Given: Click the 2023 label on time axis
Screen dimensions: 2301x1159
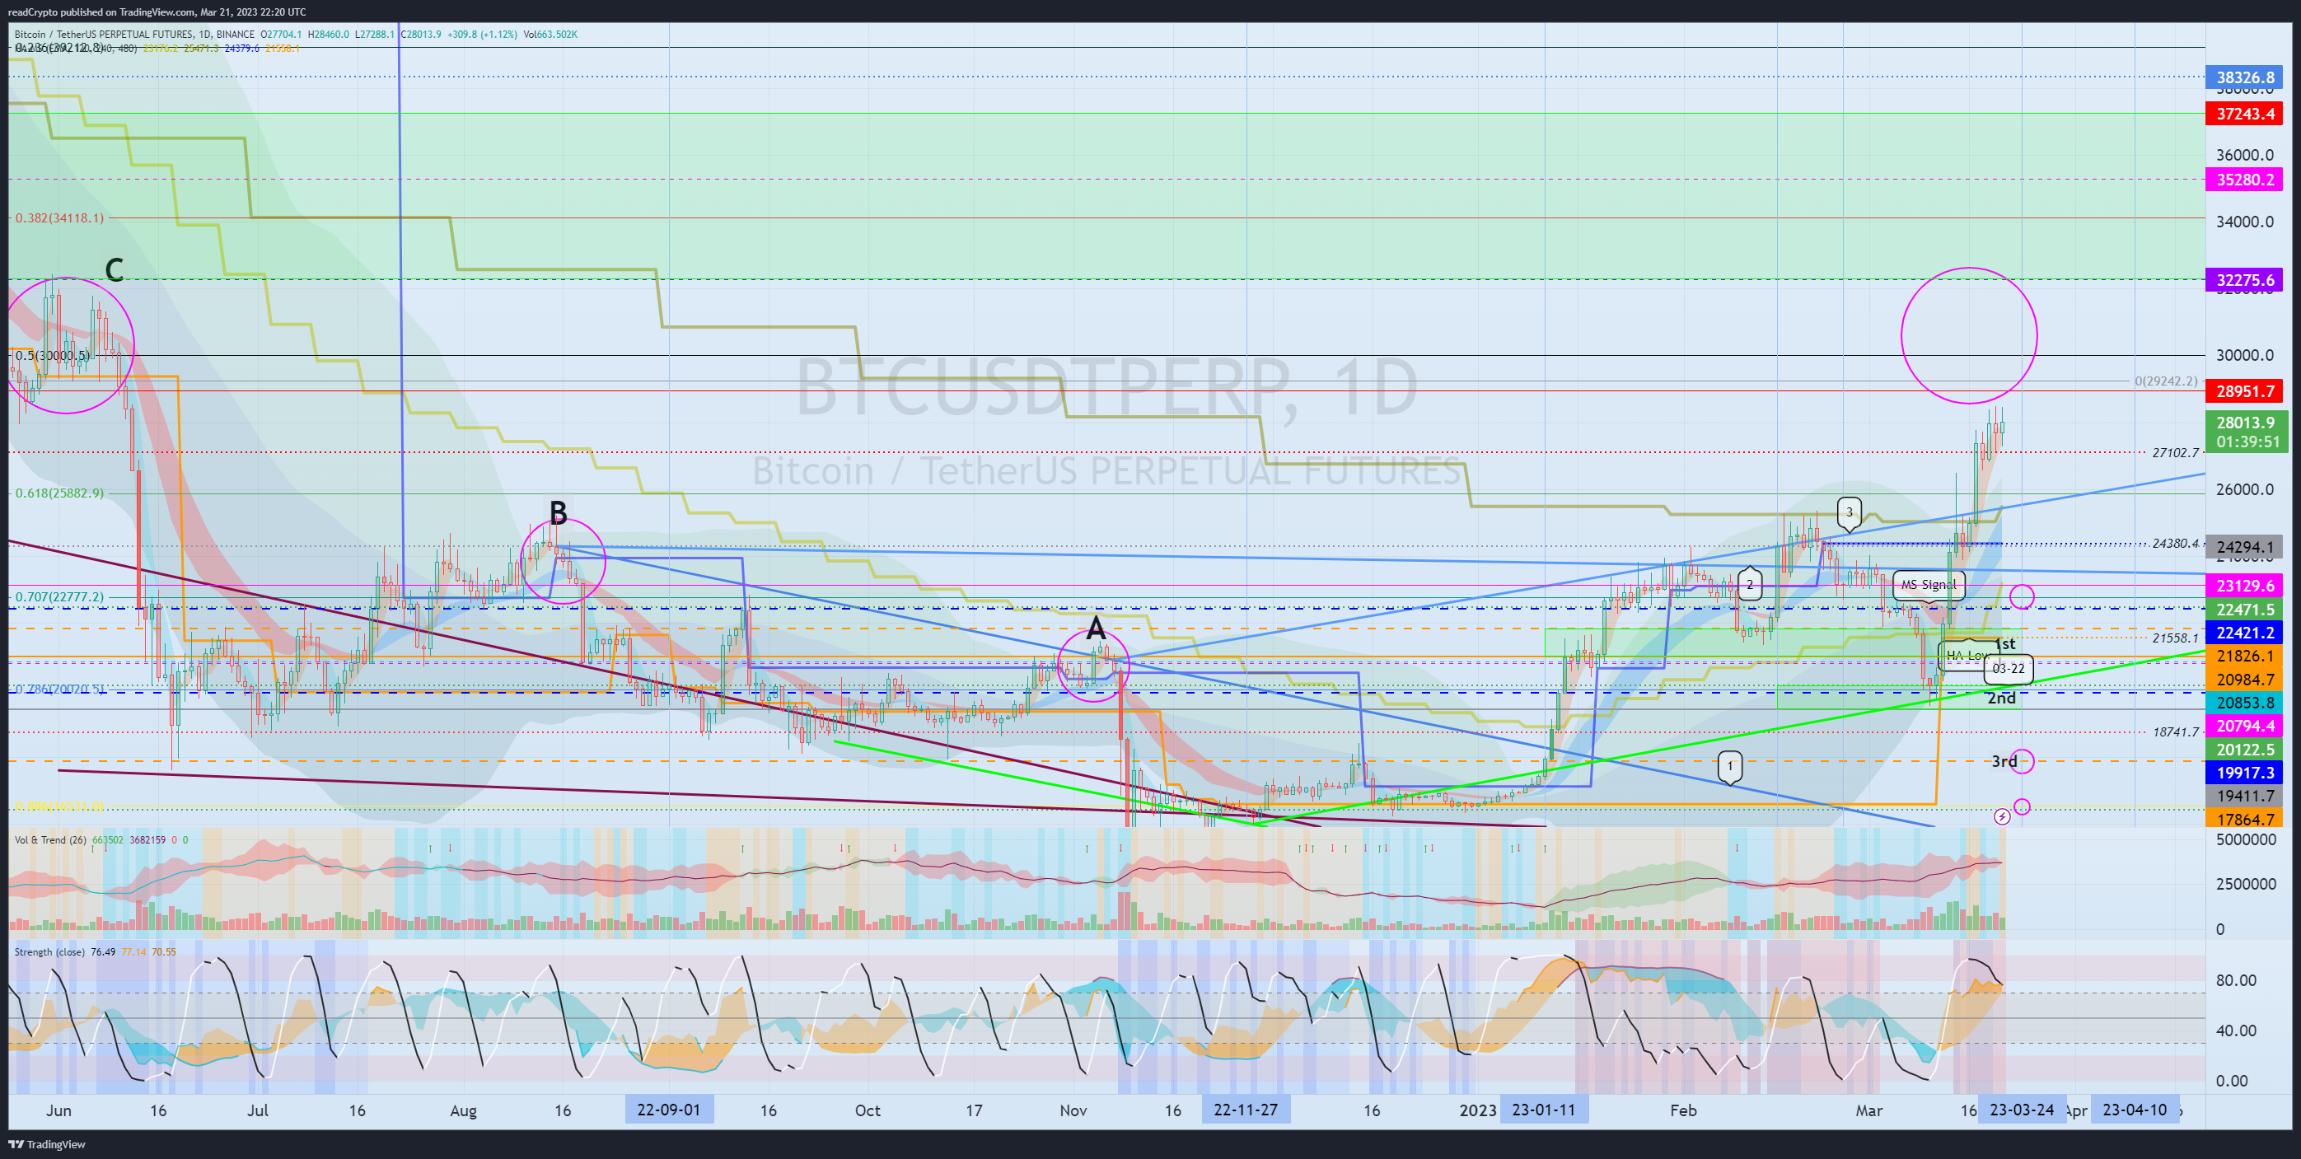Looking at the screenshot, I should click(1477, 1110).
